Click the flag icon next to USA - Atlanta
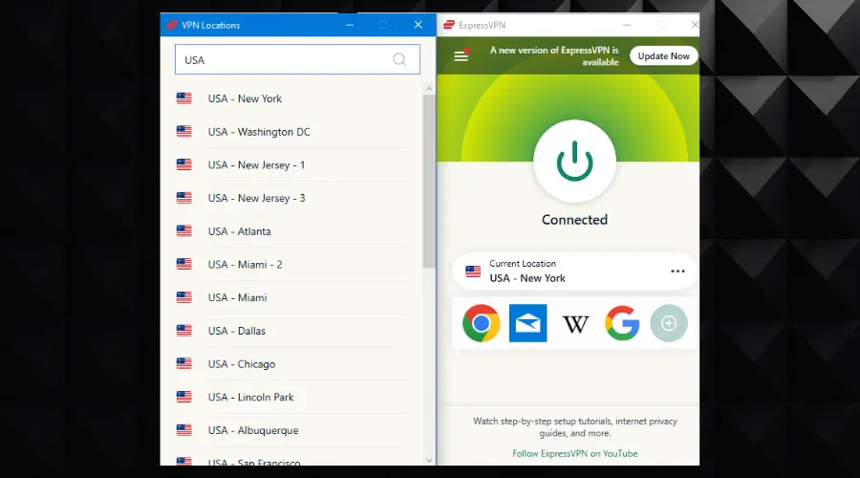This screenshot has width=860, height=478. coord(184,231)
